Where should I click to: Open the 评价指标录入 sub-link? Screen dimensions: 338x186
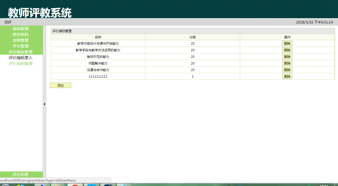pos(20,58)
